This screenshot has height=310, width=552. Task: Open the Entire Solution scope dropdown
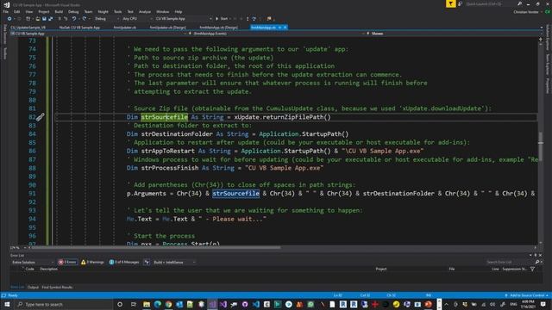pos(32,262)
